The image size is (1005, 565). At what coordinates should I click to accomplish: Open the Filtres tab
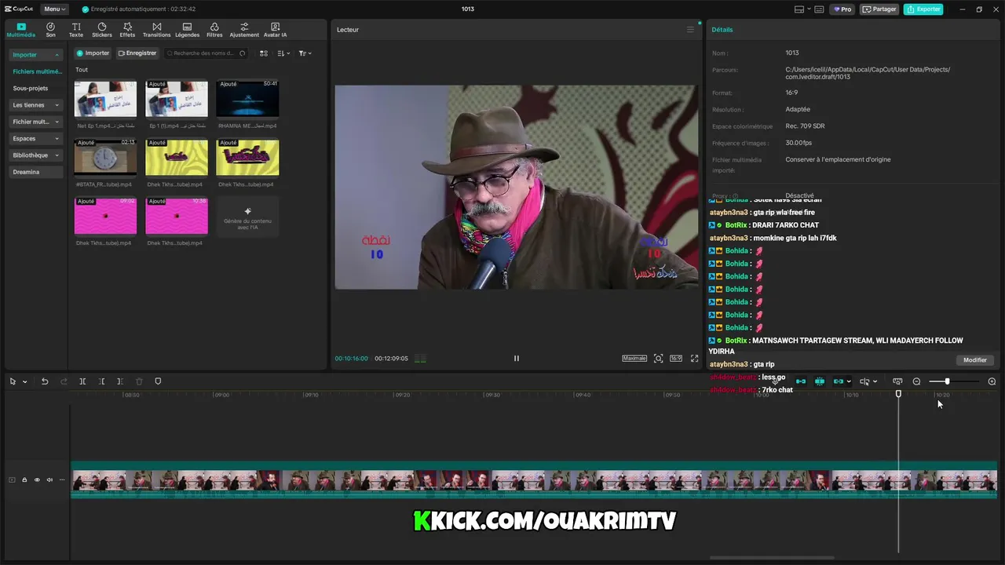tap(214, 30)
